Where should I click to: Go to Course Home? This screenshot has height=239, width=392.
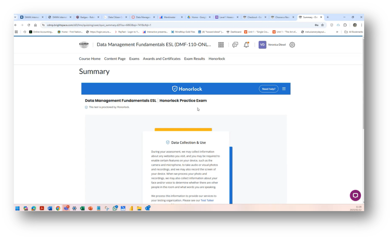(90, 59)
